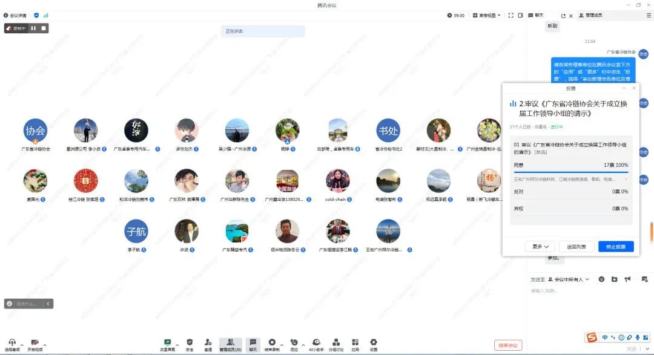Click the Sogou voice input microphone icon
The image size is (654, 355).
638,337
